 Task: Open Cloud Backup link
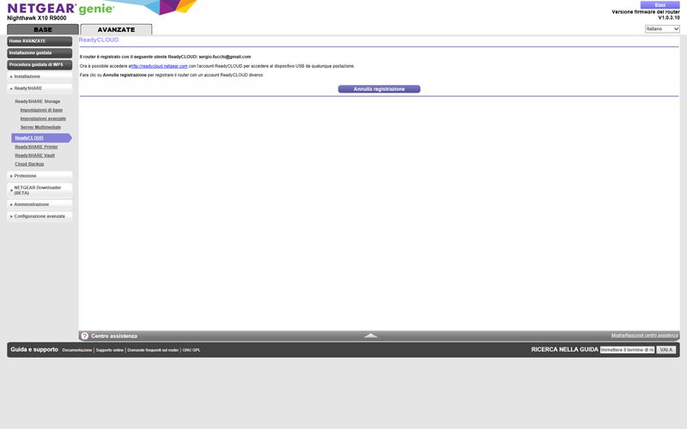(29, 164)
